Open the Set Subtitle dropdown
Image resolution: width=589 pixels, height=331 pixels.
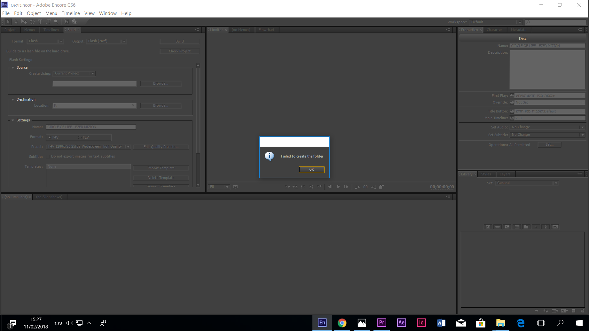point(548,135)
